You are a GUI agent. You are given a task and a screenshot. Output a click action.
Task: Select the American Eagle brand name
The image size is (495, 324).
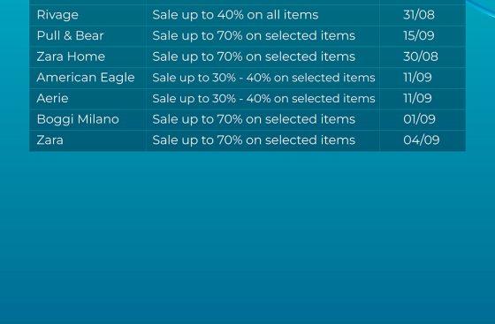[x=86, y=78]
